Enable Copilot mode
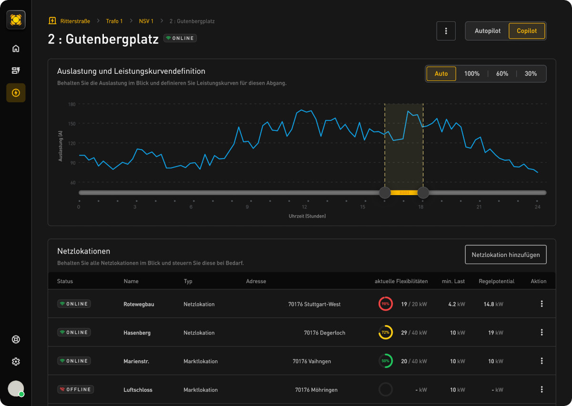This screenshot has width=572, height=406. click(527, 31)
